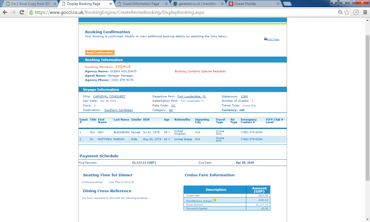Close the Go 2 Book Copy tab

coord(55,4)
